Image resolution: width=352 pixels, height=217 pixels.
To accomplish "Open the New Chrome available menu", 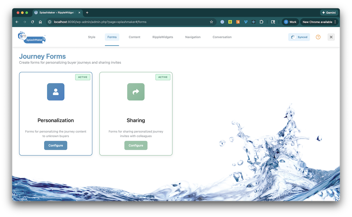I will [319, 22].
